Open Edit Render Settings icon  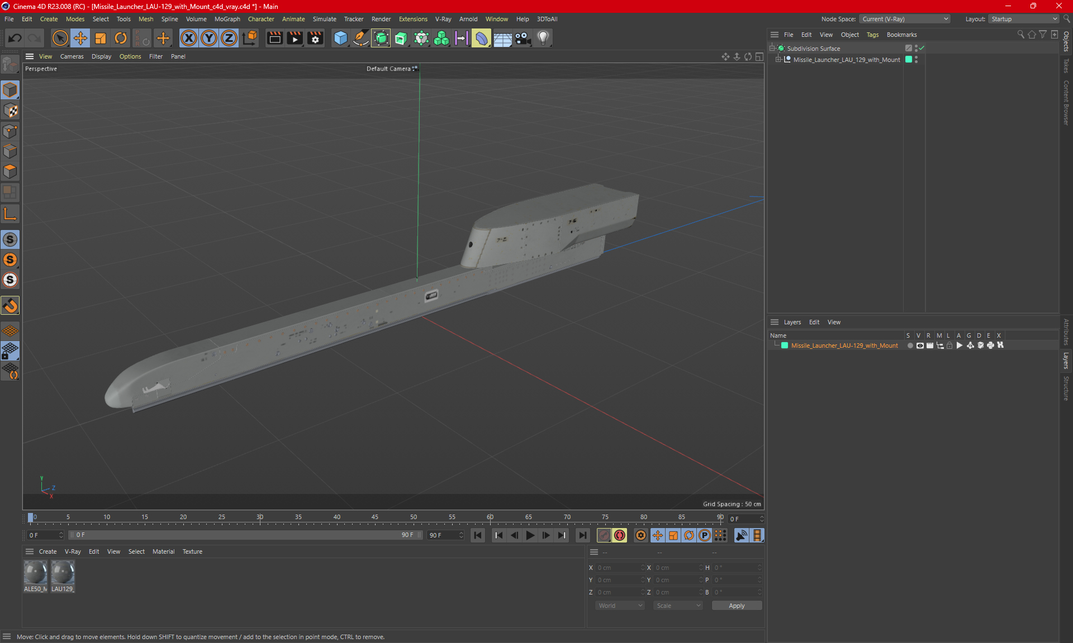pos(315,38)
